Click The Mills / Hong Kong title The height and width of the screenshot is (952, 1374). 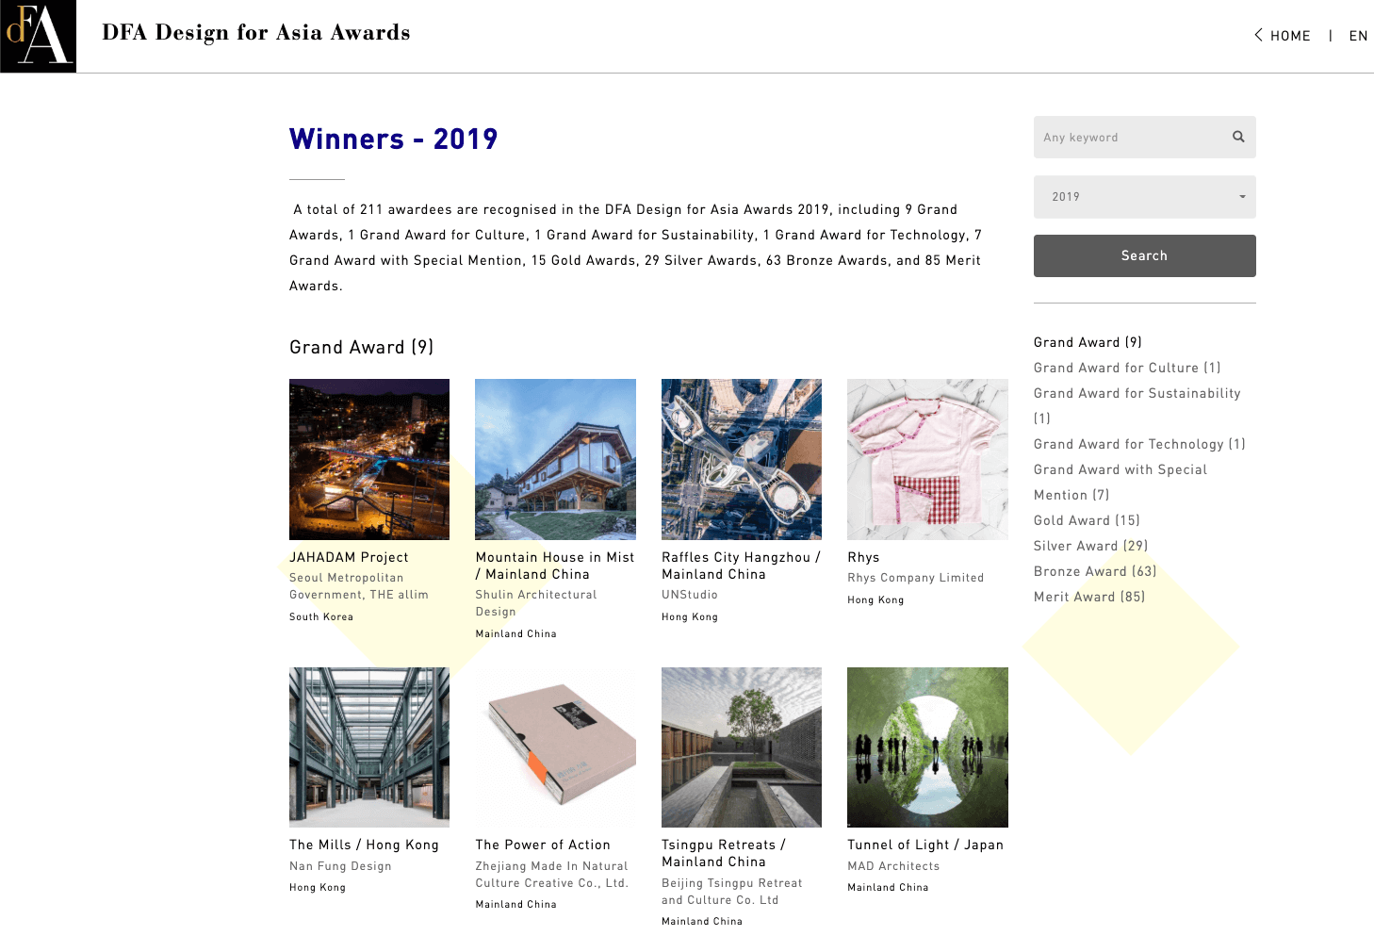coord(364,845)
